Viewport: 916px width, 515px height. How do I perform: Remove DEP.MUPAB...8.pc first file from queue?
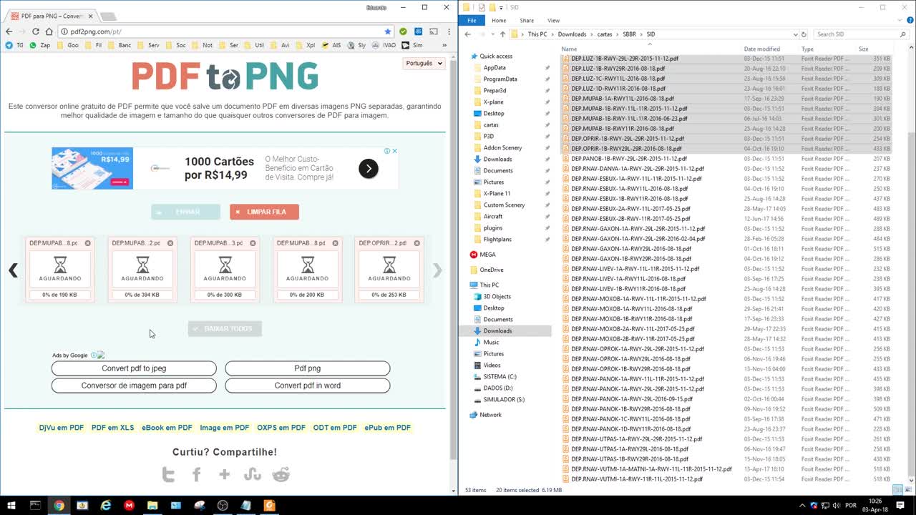tap(88, 243)
